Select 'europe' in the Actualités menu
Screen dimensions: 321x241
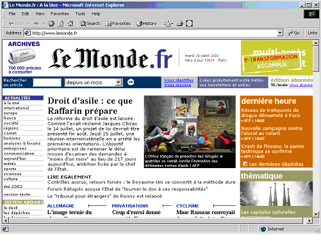10,113
